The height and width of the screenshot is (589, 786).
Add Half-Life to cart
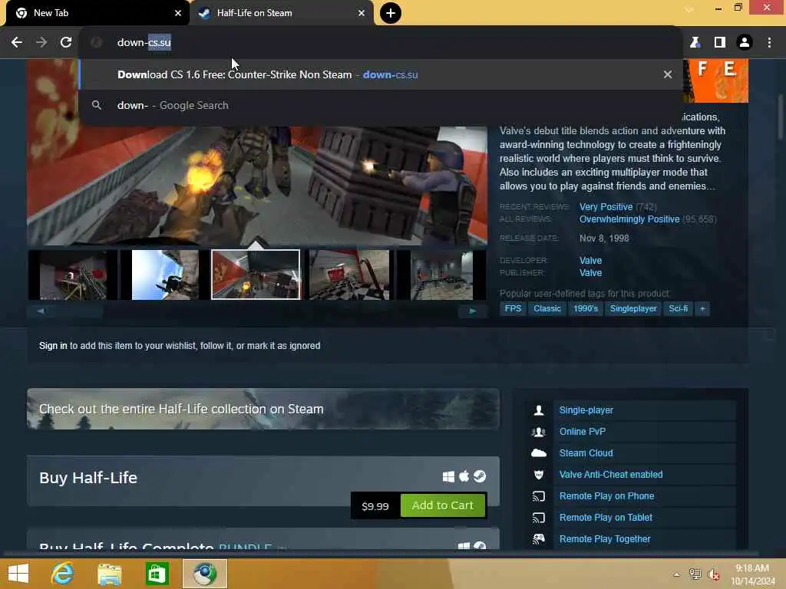point(443,505)
